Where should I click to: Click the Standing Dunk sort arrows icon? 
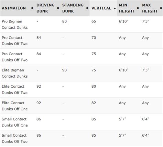pyautogui.click(x=87, y=8)
